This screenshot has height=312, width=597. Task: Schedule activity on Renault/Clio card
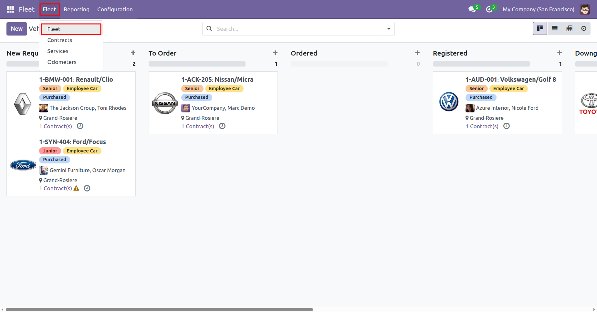point(80,126)
